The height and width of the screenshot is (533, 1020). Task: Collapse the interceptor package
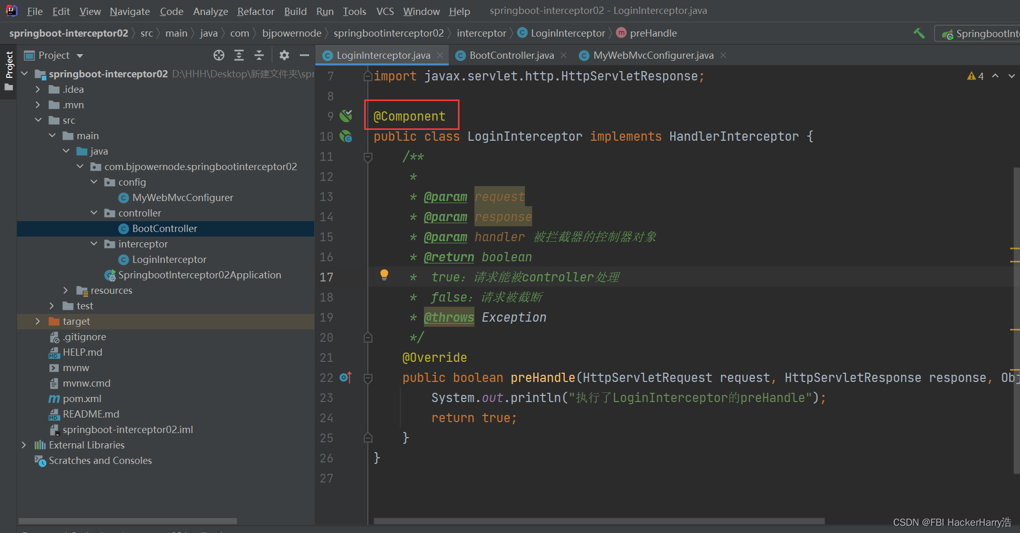click(x=94, y=244)
